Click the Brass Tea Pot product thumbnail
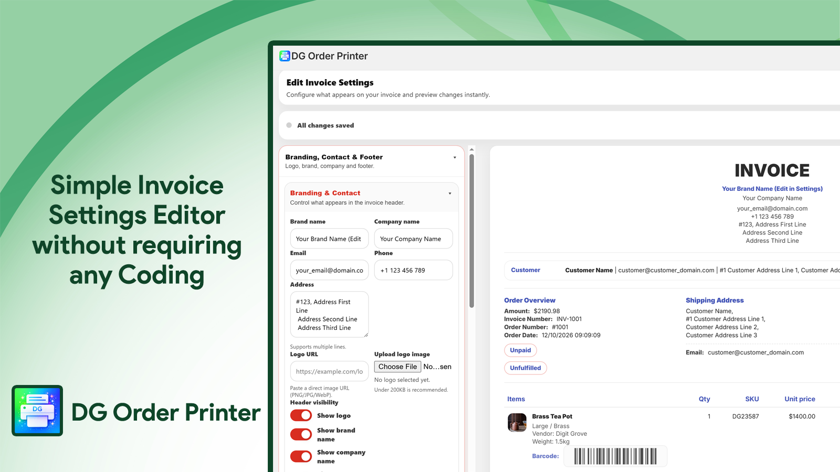This screenshot has height=472, width=840. [x=517, y=423]
